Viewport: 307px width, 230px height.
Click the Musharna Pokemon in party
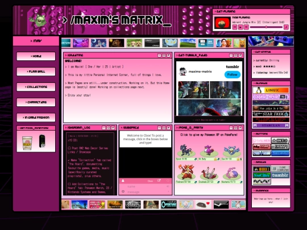tap(232, 173)
